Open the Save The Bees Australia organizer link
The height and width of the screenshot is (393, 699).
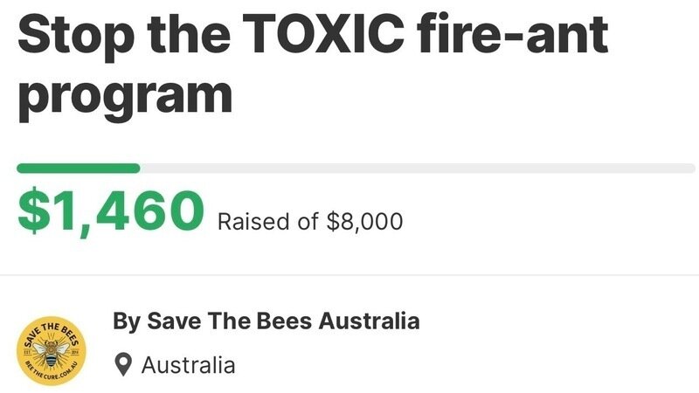coord(266,321)
